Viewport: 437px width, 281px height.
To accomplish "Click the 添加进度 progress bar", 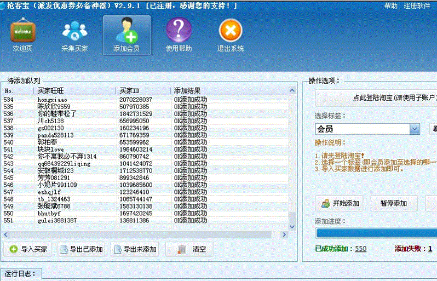I will coord(376,233).
